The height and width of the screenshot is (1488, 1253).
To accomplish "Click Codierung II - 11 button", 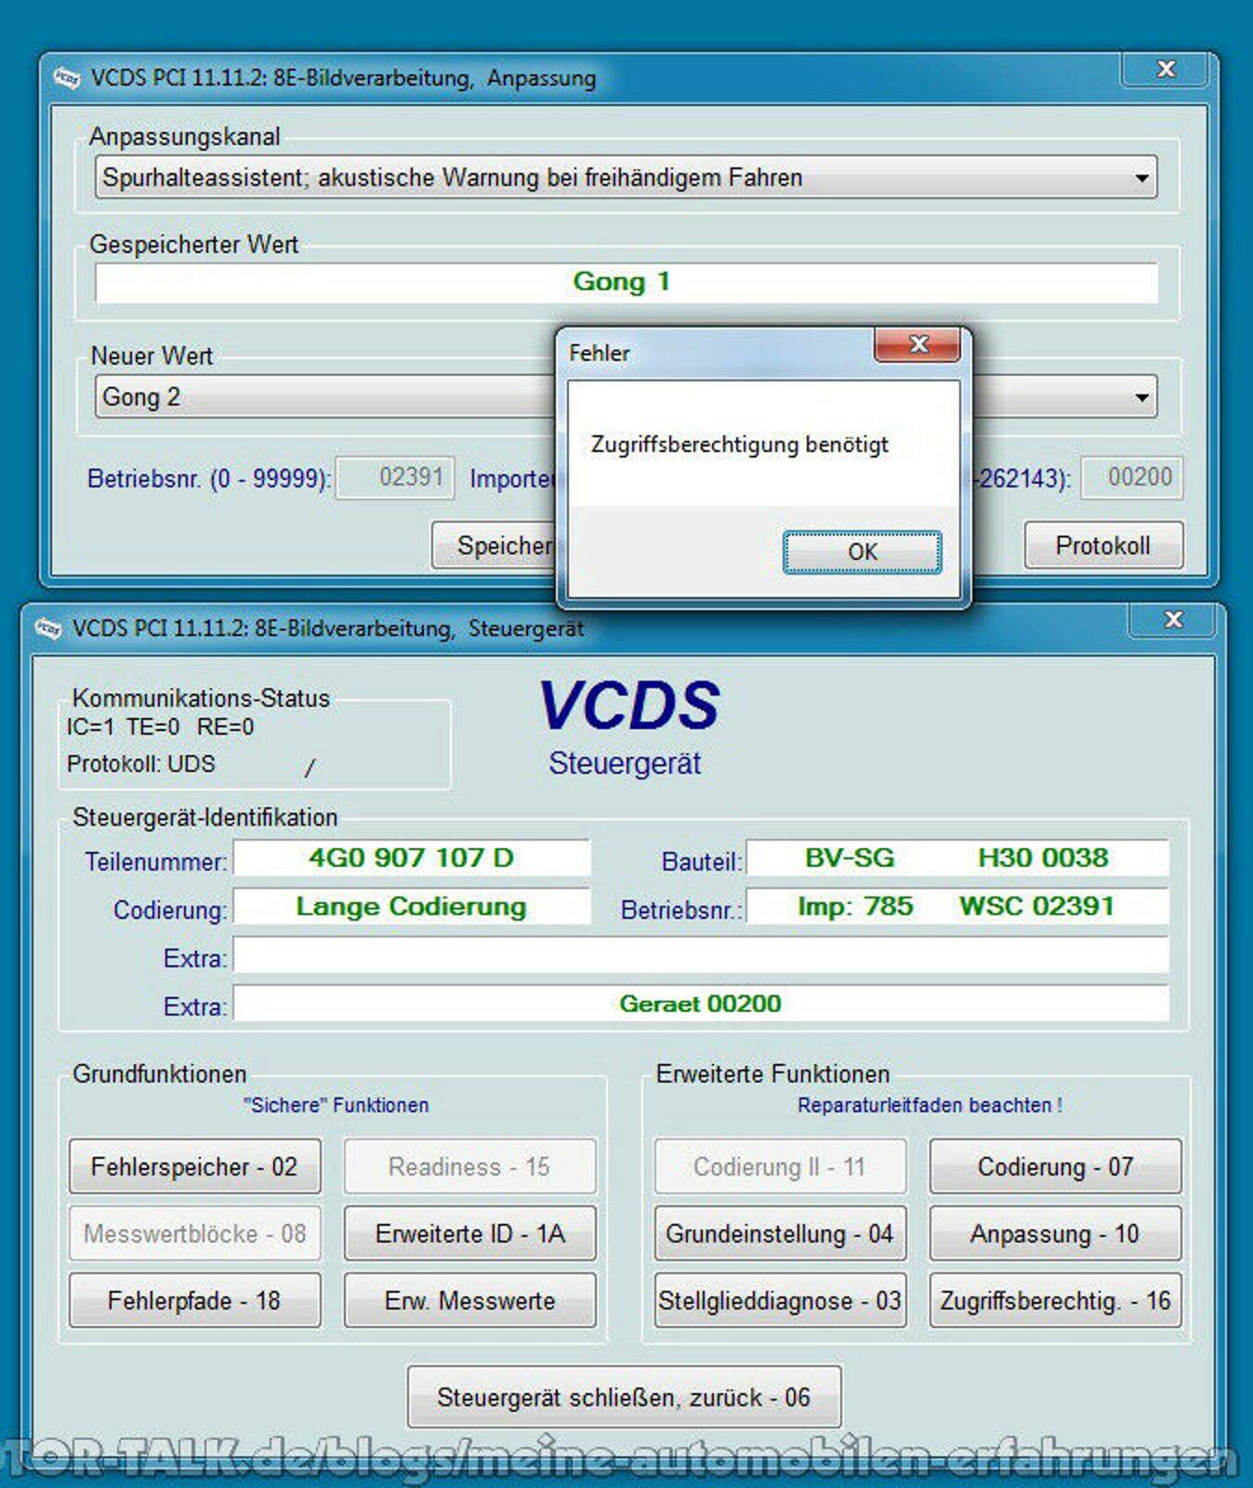I will point(780,1166).
